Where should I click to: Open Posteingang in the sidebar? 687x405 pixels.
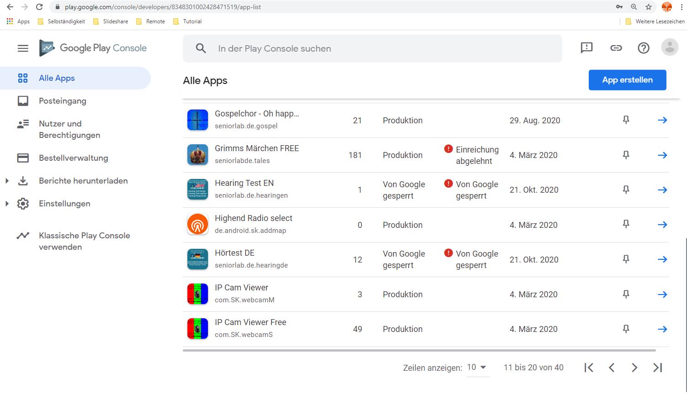pos(62,101)
